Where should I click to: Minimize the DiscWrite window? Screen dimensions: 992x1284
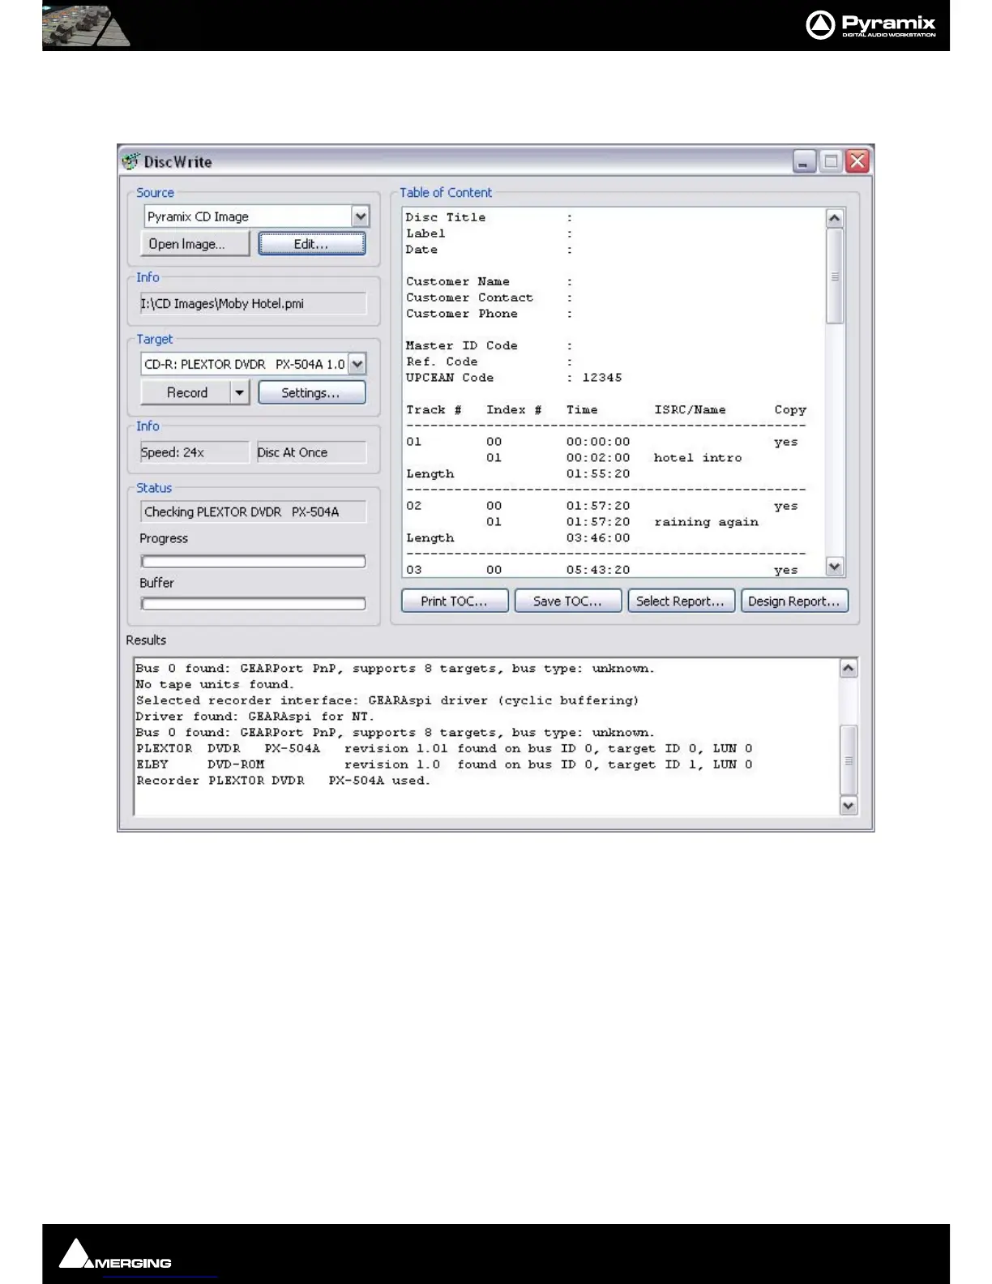pyautogui.click(x=803, y=162)
